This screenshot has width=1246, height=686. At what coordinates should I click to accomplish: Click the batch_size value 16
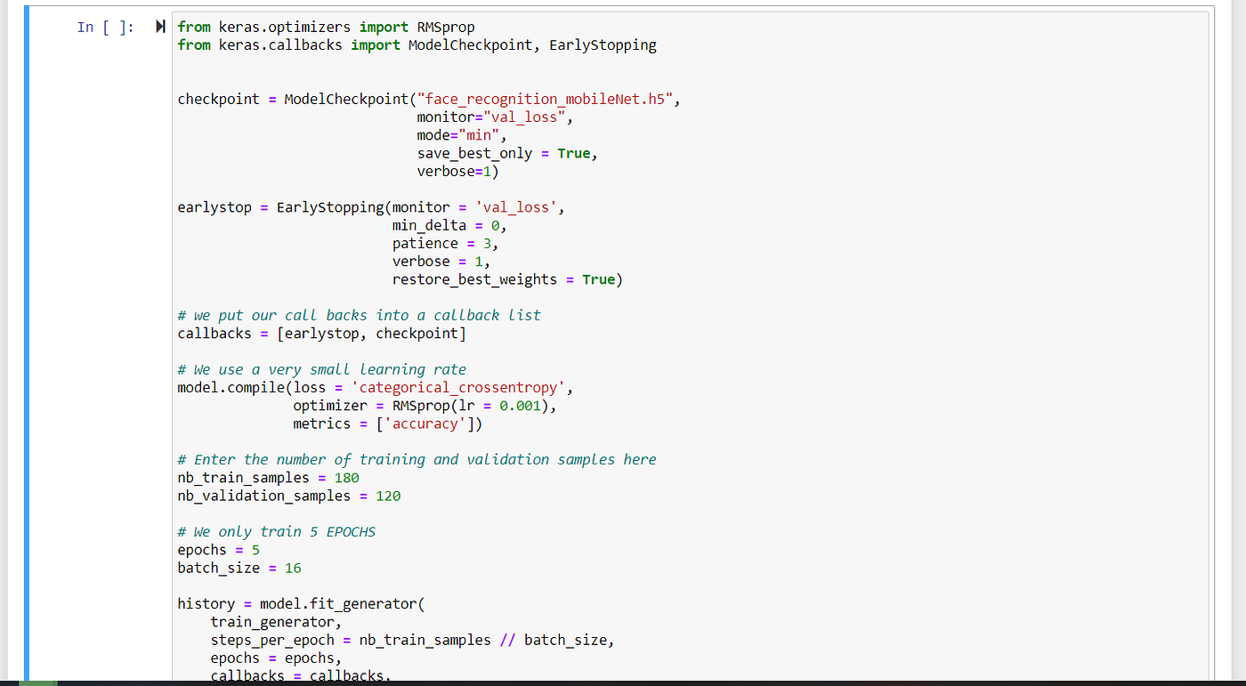click(294, 568)
